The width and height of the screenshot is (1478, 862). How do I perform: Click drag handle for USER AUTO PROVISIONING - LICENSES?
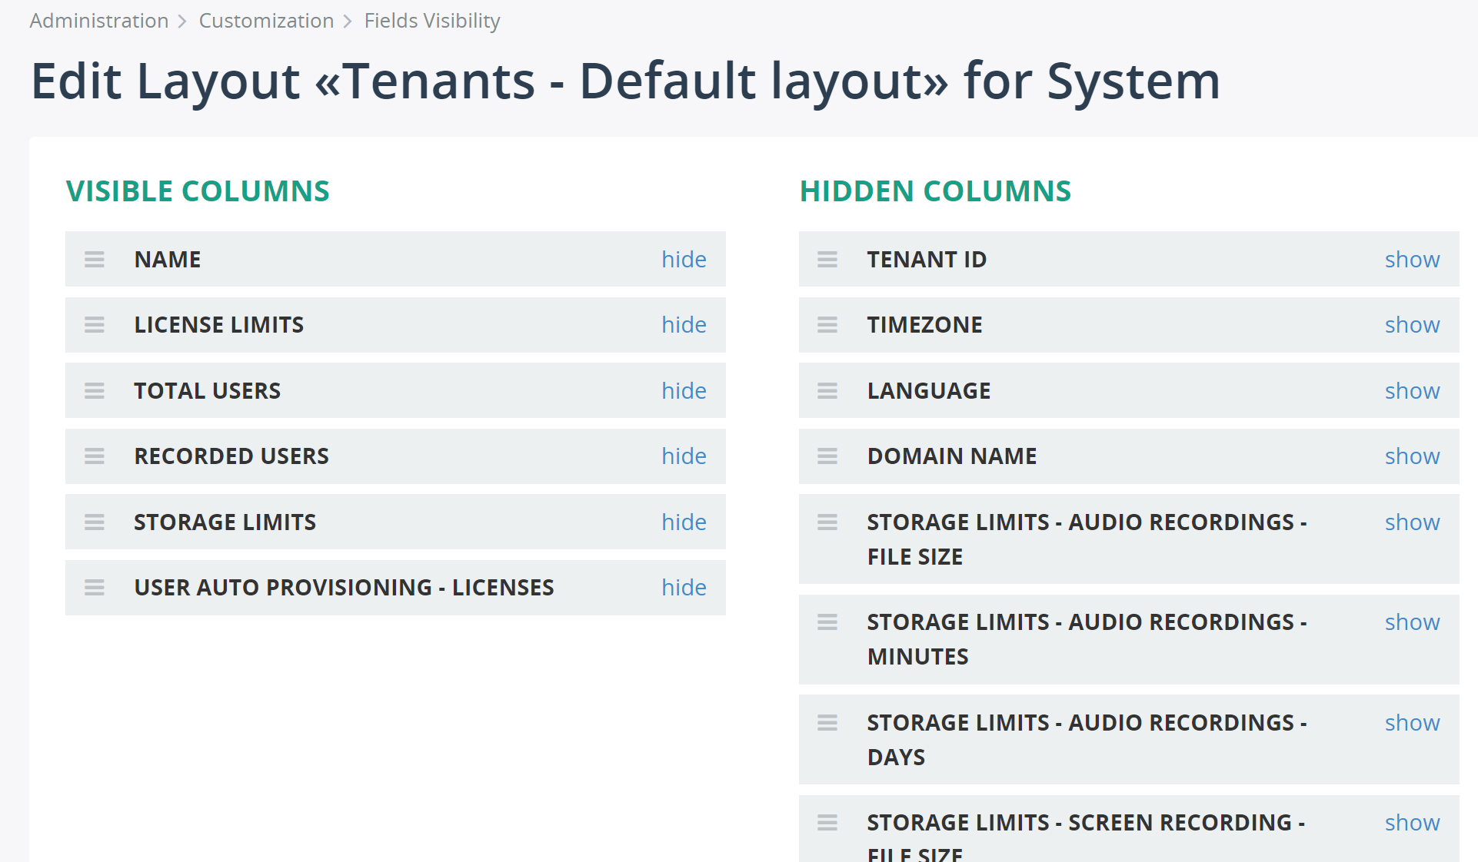point(95,588)
